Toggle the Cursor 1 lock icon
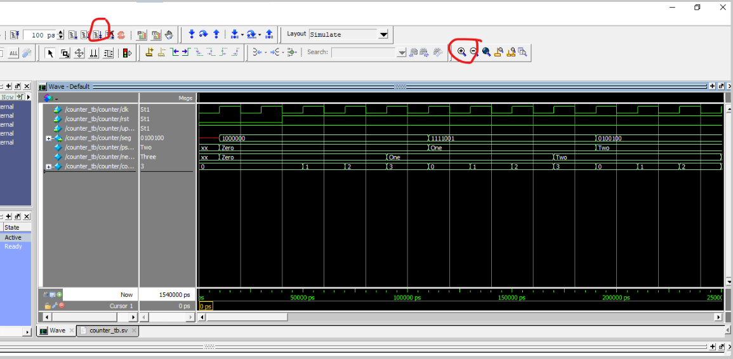Screen dimensions: 733x359 pyautogui.click(x=48, y=306)
